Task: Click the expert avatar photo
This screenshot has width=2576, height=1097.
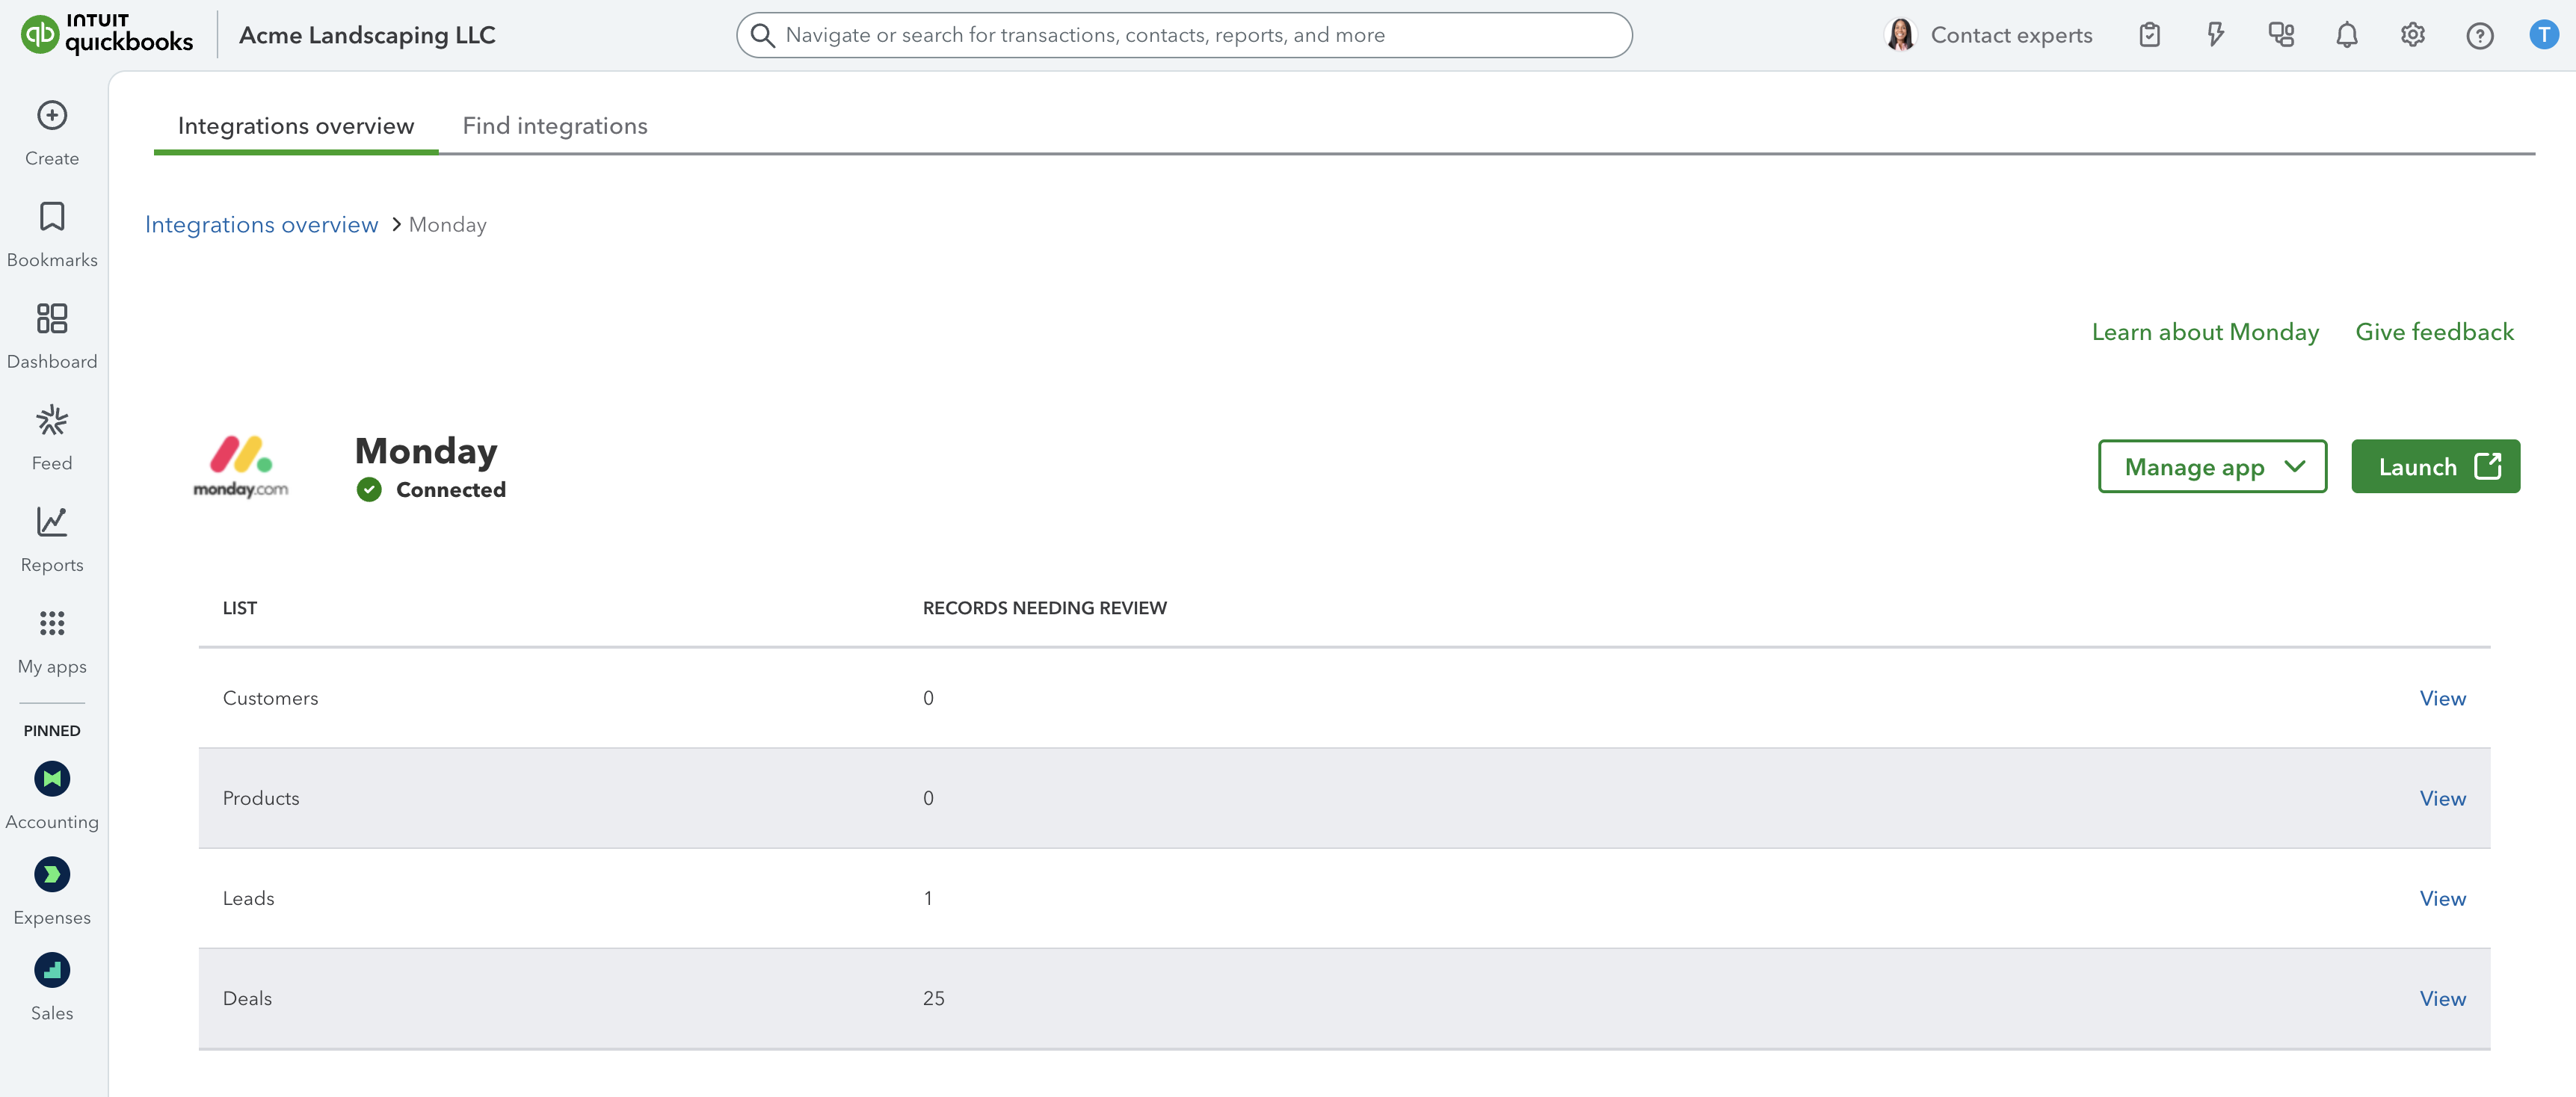Action: pos(1900,35)
